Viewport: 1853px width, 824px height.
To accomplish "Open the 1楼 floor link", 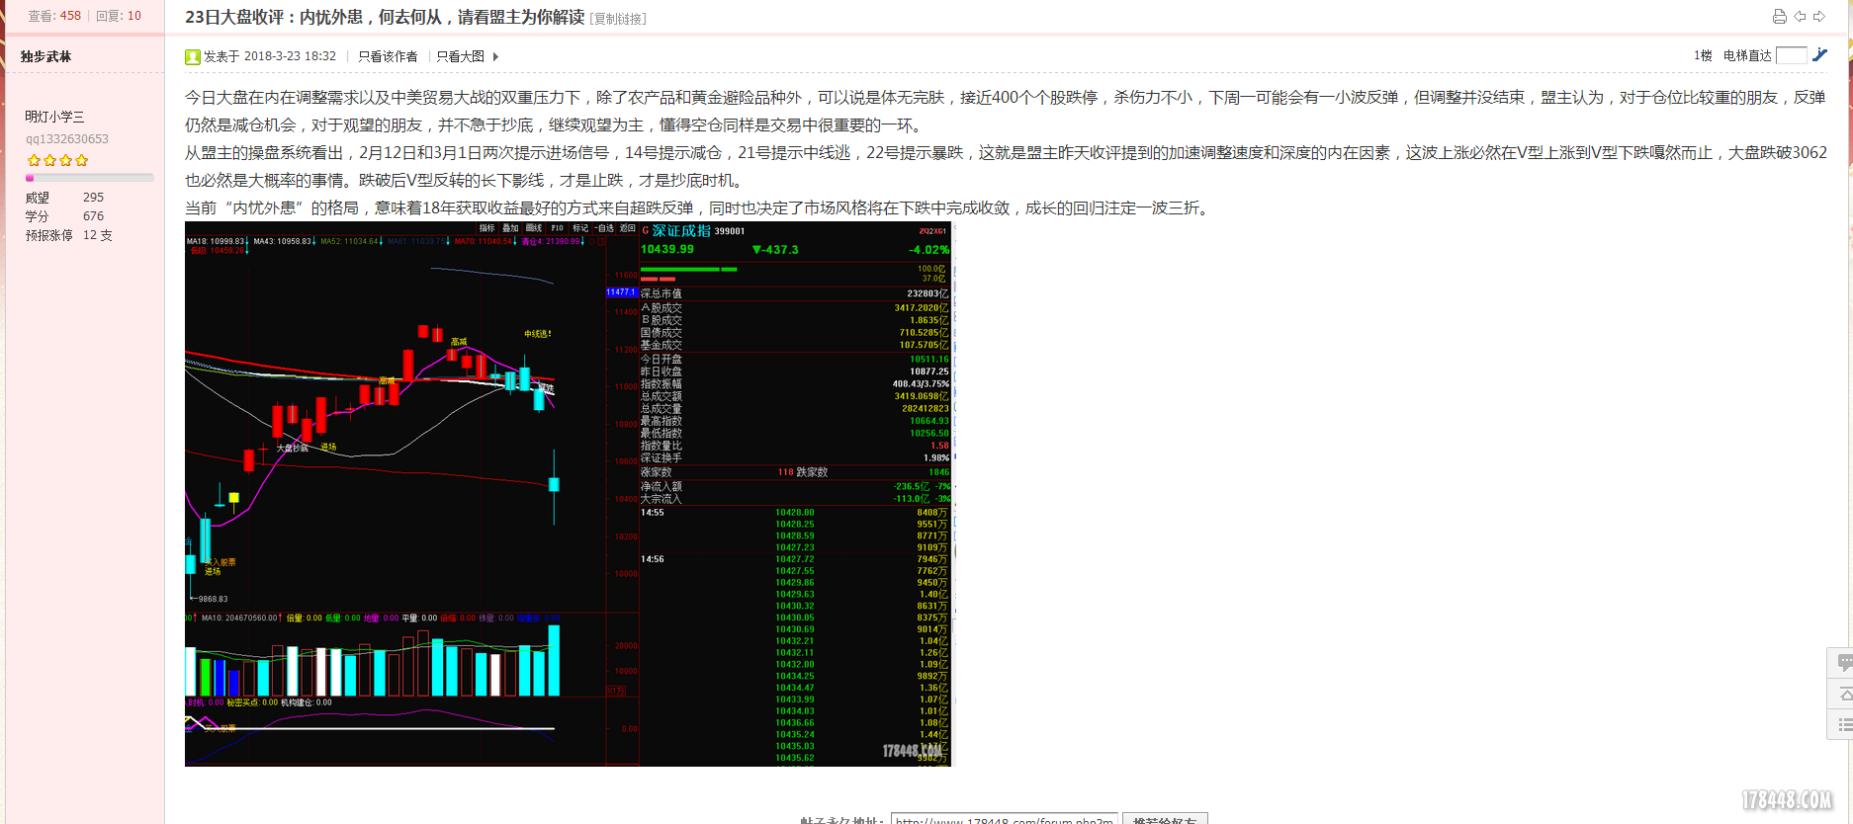I will pyautogui.click(x=1703, y=55).
